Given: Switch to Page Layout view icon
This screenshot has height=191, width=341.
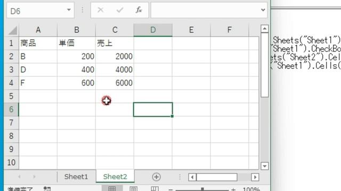Looking at the screenshot, I should pos(133,189).
